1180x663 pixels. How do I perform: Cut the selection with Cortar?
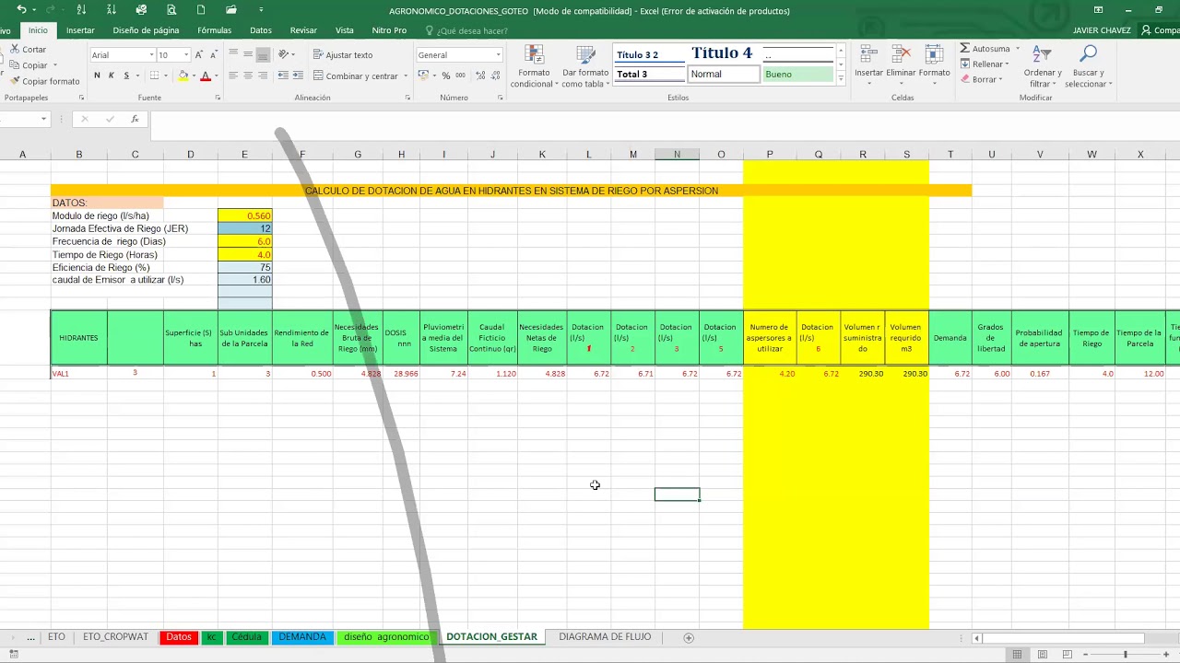[28, 50]
